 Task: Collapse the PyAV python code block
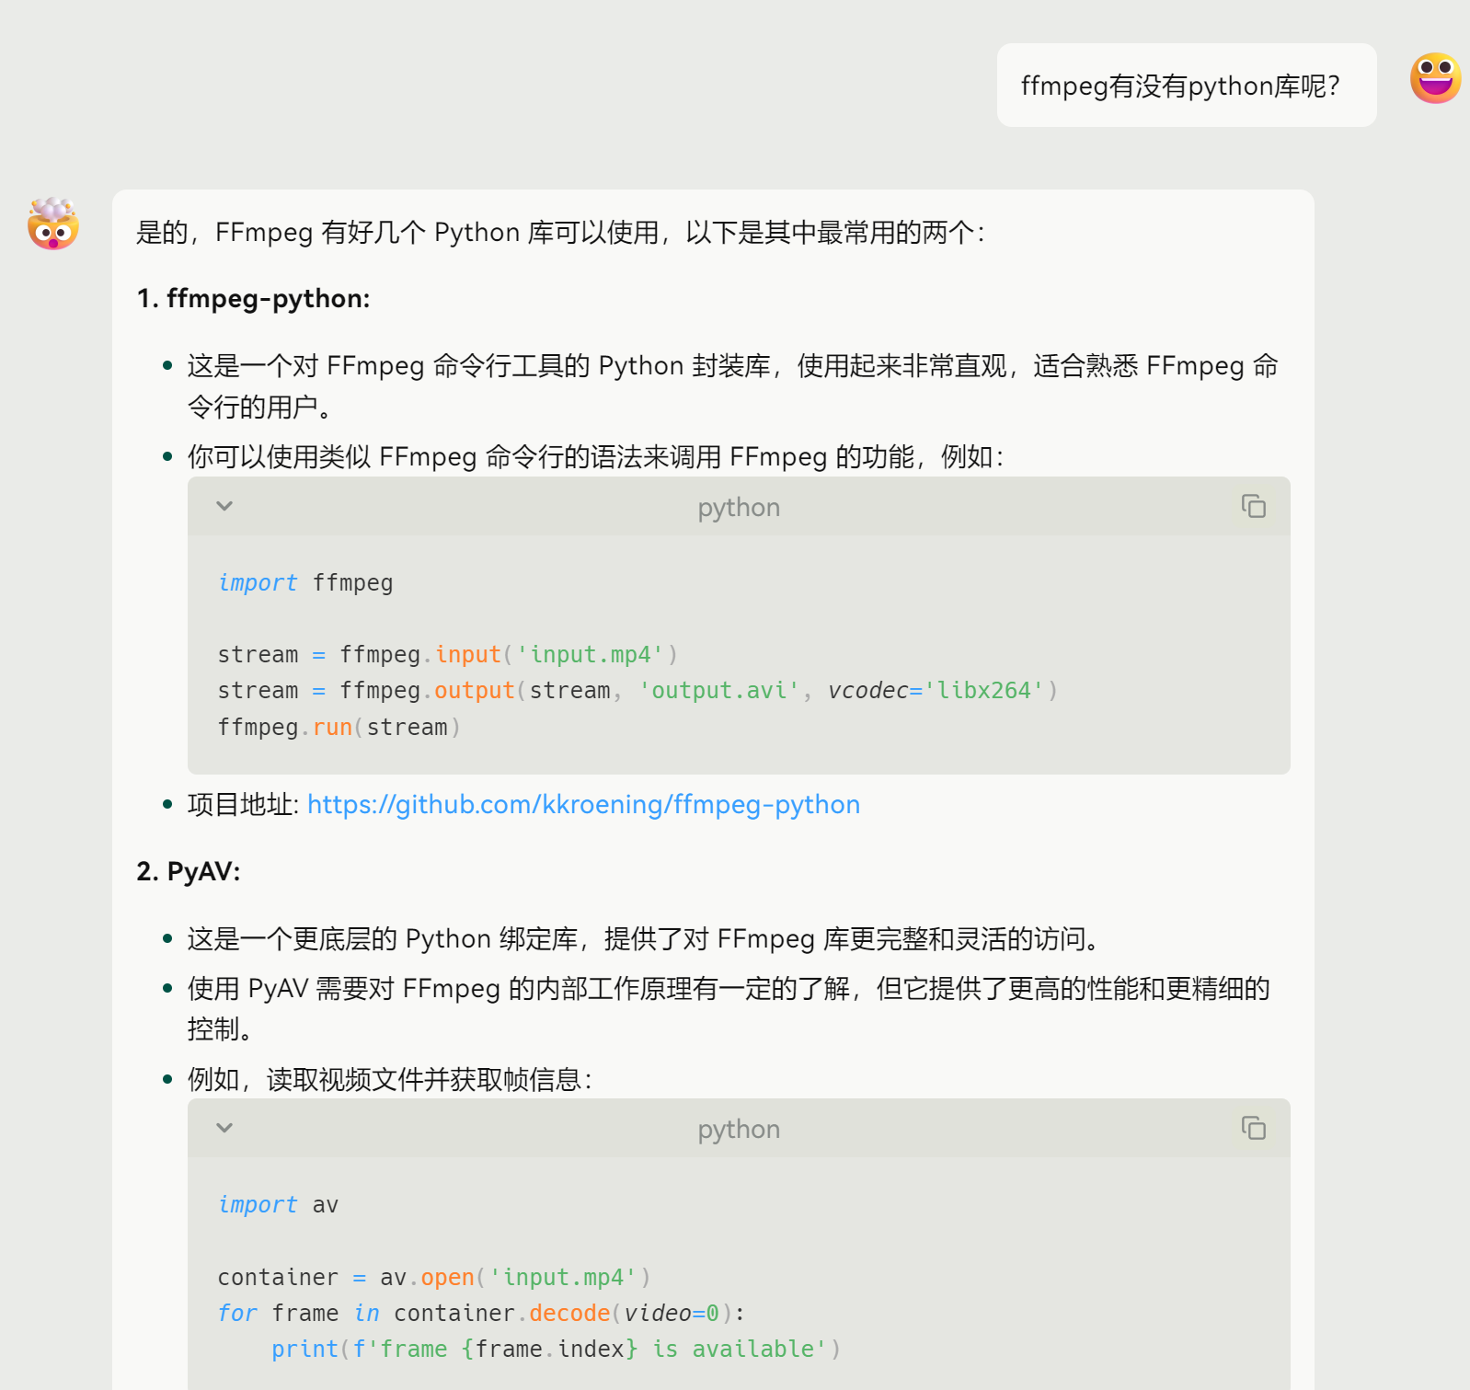point(224,1128)
